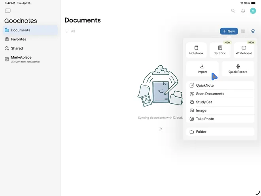Open Shared in the sidebar
The image size is (261, 196).
[x=30, y=48]
